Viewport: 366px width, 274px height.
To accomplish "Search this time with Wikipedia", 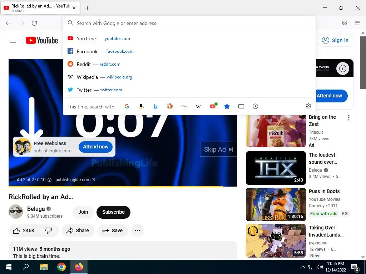I will click(x=198, y=106).
